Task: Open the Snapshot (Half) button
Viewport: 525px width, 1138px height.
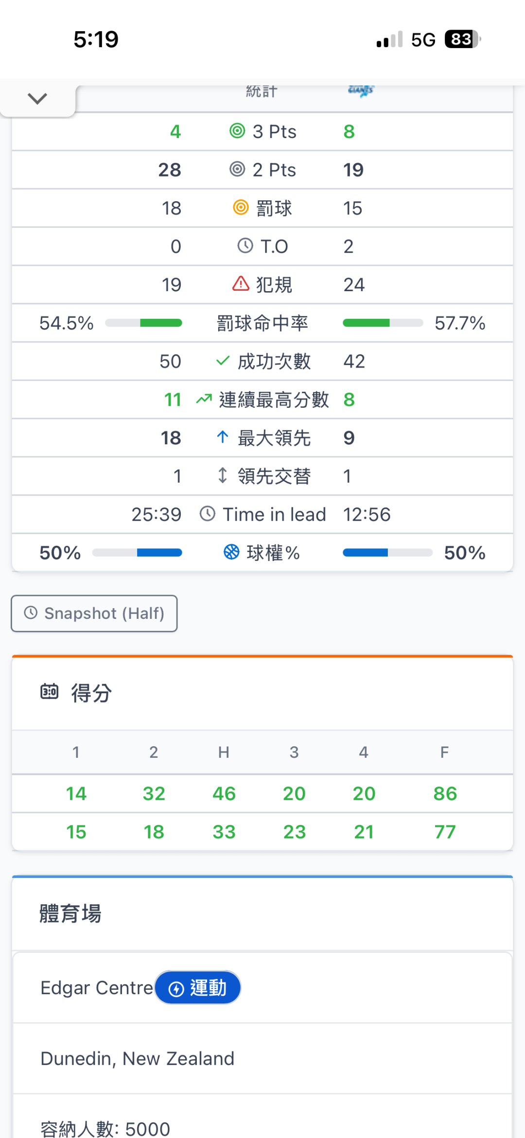Action: coord(94,613)
